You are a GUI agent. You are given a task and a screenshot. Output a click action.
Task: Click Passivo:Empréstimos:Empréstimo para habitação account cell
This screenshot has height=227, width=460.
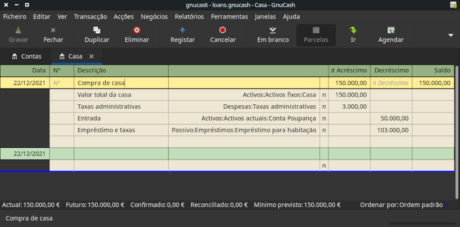[x=244, y=130]
